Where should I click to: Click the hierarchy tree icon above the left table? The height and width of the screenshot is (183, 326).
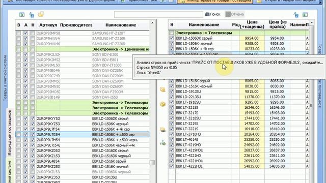[x=32, y=15]
